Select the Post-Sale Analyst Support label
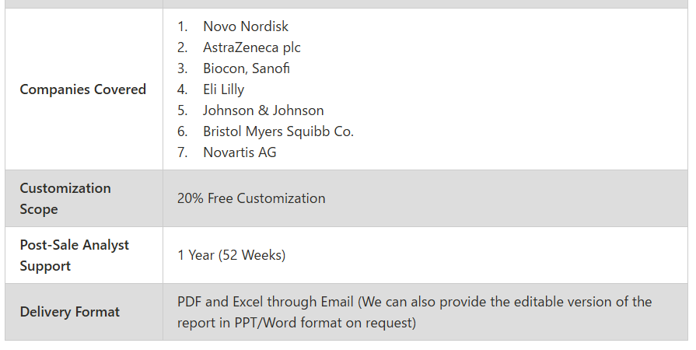 coord(75,255)
